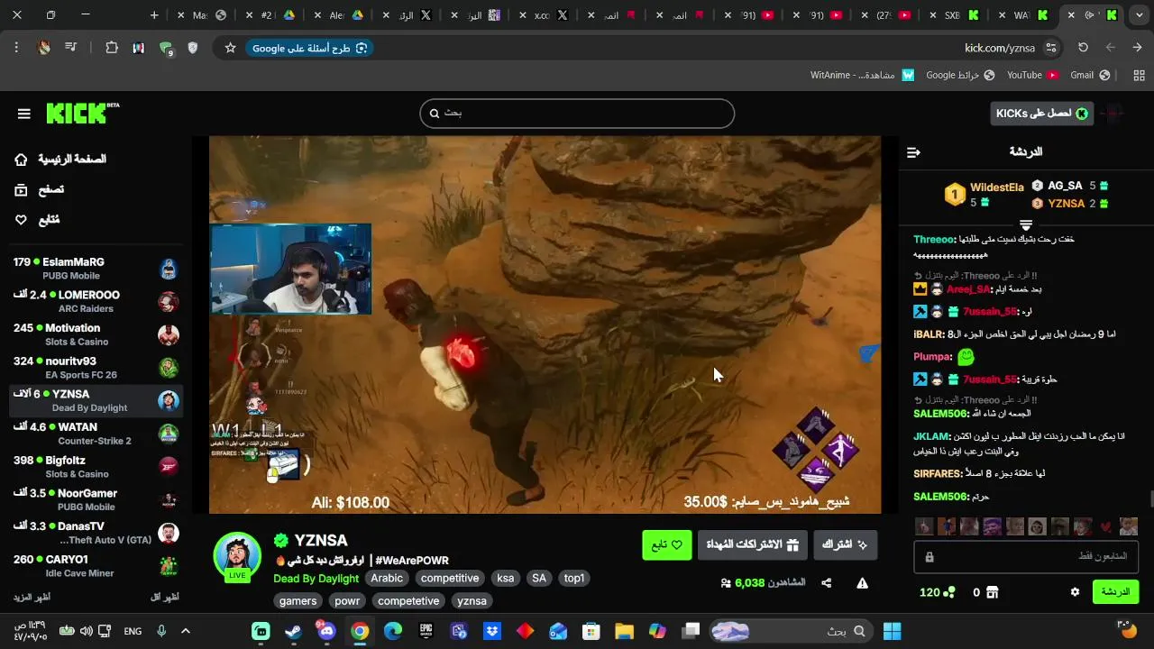Open the Browse (تصفح) section
1154x649 pixels.
pyautogui.click(x=40, y=189)
